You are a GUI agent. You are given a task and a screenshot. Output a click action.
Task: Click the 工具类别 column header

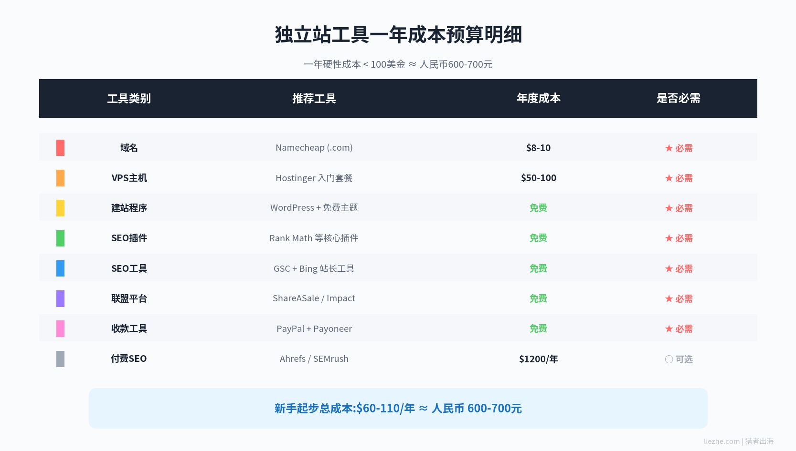click(x=129, y=98)
